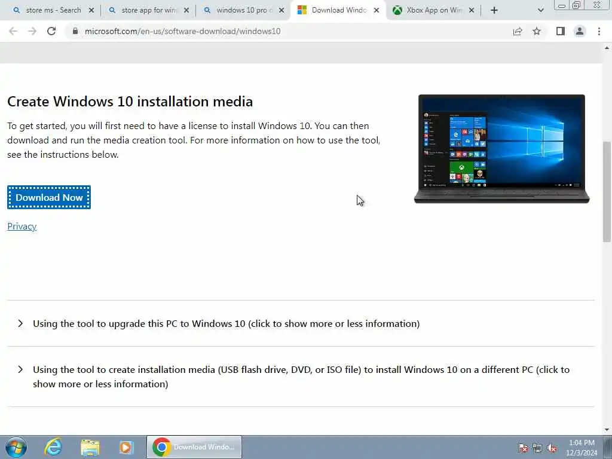Bookmark this page with the star icon
Image resolution: width=612 pixels, height=459 pixels.
[x=537, y=31]
